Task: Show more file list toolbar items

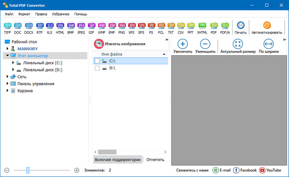Action: [167, 39]
